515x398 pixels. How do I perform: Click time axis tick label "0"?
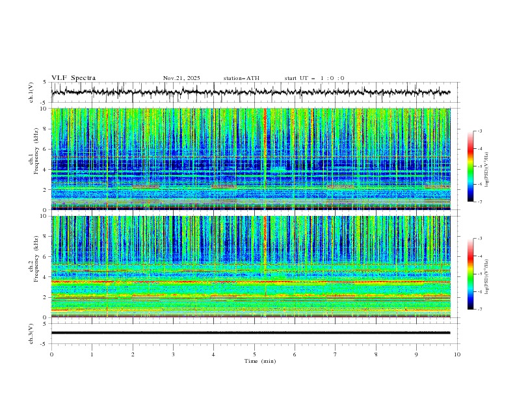click(x=51, y=354)
